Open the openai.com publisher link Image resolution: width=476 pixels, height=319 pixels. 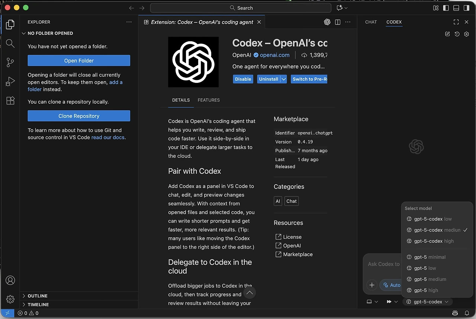[274, 55]
